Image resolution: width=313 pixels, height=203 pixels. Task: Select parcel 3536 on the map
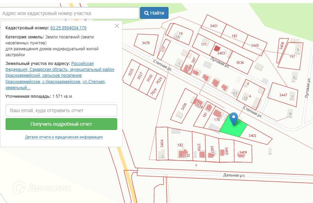240,63
